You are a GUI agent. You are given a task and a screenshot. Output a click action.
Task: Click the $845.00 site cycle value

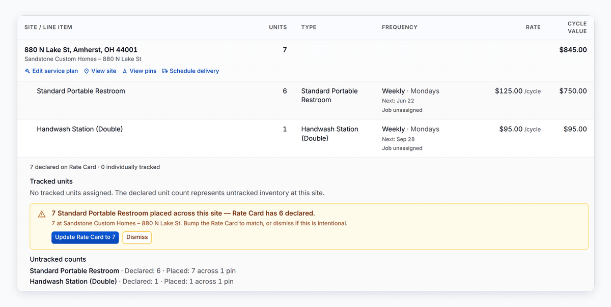click(x=573, y=50)
